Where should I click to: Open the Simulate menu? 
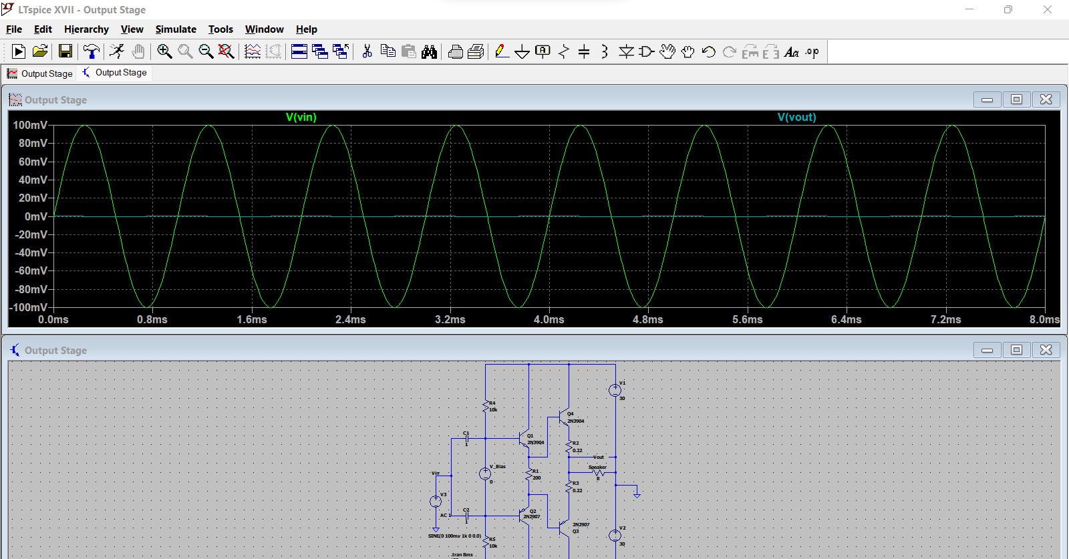point(176,29)
